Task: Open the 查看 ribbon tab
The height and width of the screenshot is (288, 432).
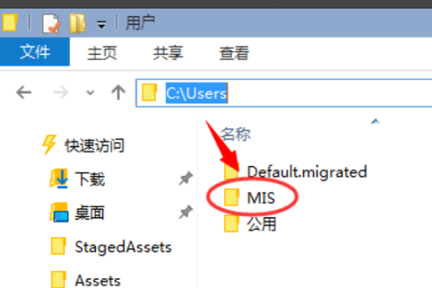Action: tap(234, 53)
